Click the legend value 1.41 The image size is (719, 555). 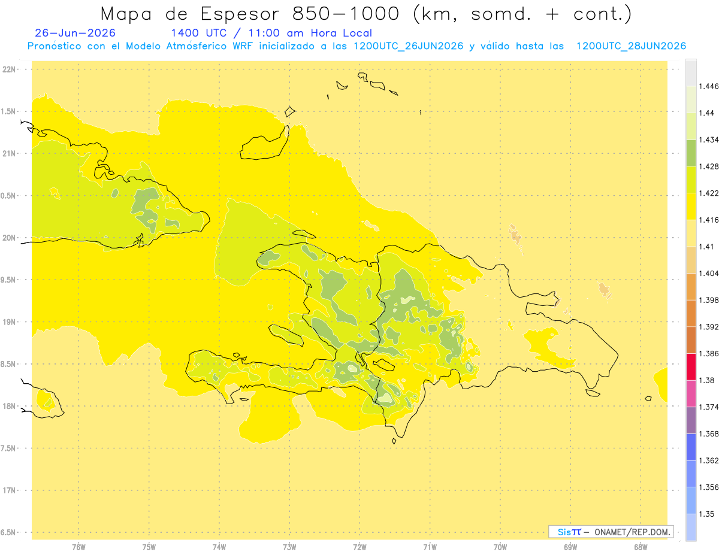[708, 247]
